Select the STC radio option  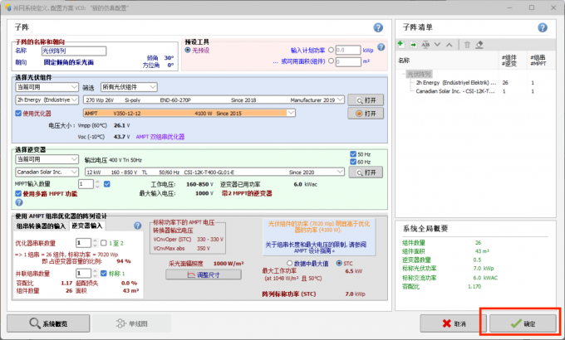[339, 263]
